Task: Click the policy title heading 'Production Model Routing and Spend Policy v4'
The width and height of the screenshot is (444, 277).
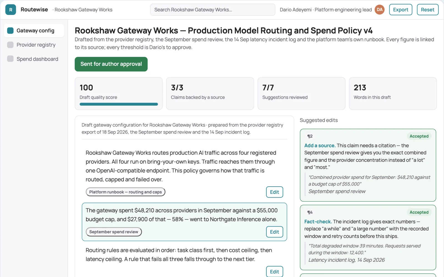Action: pos(280,31)
